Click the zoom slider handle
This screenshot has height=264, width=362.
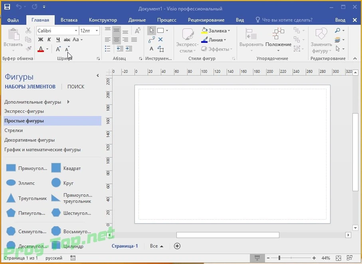coord(279,258)
